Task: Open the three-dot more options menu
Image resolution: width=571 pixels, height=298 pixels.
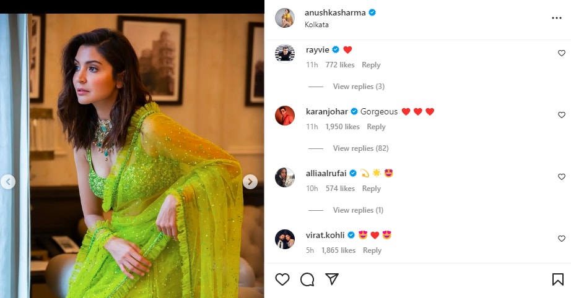Action: coord(556,18)
